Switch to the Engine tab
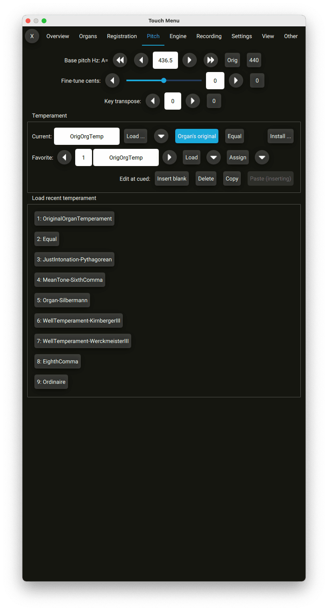The image size is (328, 611). tap(178, 36)
